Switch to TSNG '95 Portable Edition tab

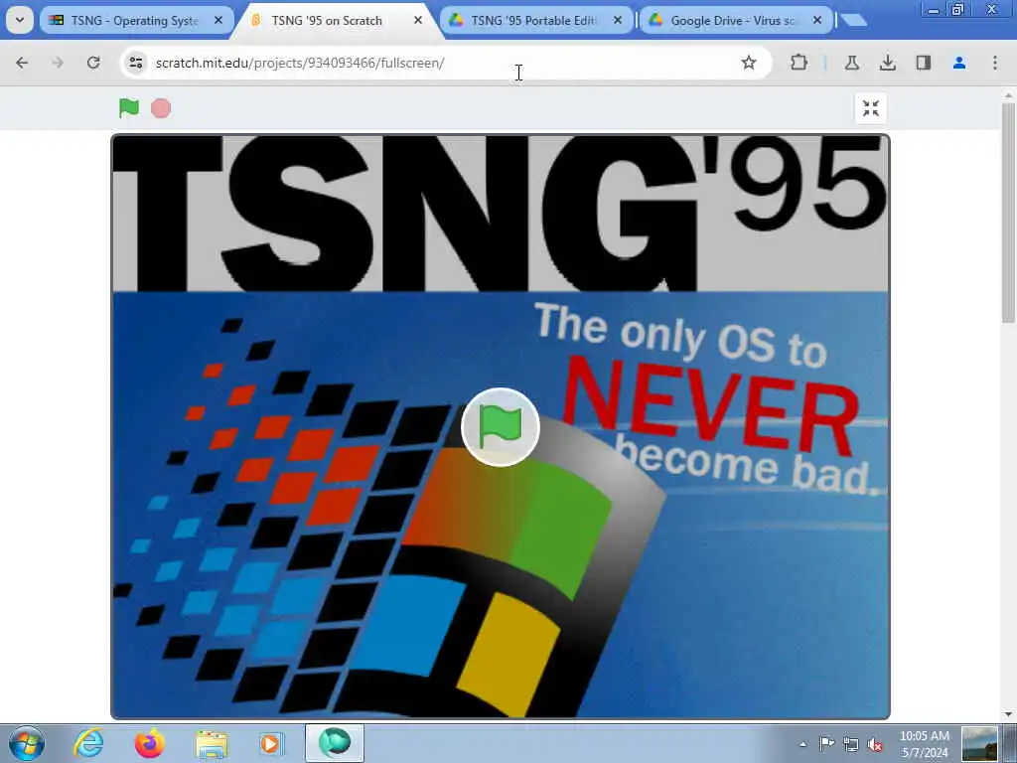[533, 21]
